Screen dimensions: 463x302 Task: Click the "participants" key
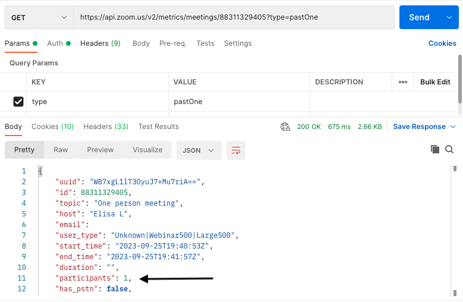85,278
